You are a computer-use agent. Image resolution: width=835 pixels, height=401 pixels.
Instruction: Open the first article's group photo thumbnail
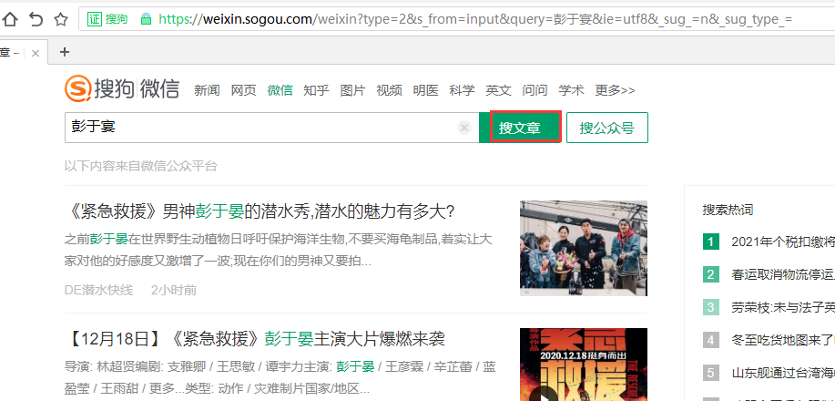coord(584,248)
